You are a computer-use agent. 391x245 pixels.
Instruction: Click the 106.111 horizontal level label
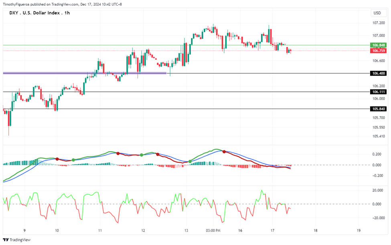click(x=379, y=92)
